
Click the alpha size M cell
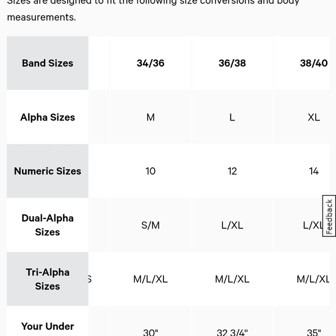[x=151, y=117]
